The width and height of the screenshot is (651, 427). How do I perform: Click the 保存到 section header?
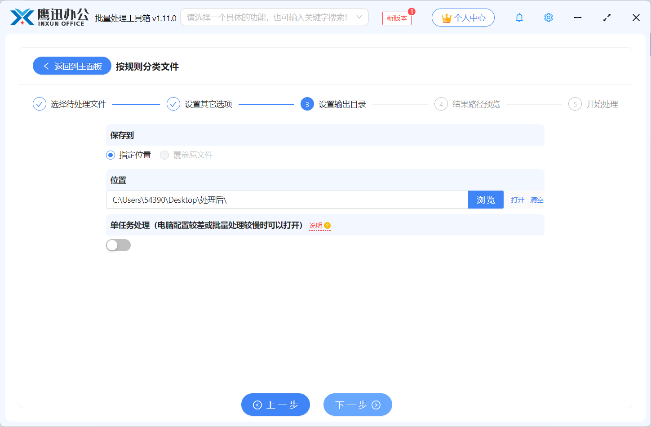click(325, 135)
